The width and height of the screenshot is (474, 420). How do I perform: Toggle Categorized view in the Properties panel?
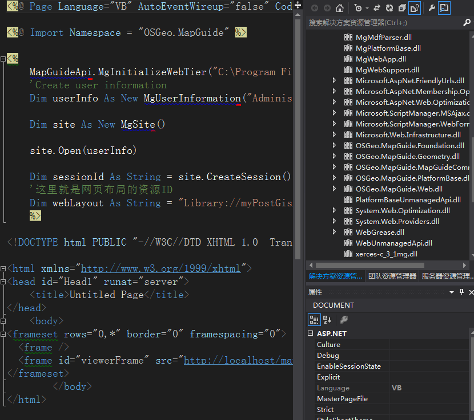click(314, 320)
